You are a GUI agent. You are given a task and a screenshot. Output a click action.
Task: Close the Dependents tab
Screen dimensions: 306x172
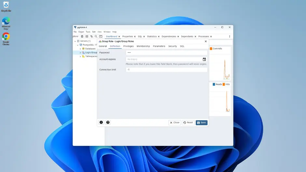tap(195, 36)
